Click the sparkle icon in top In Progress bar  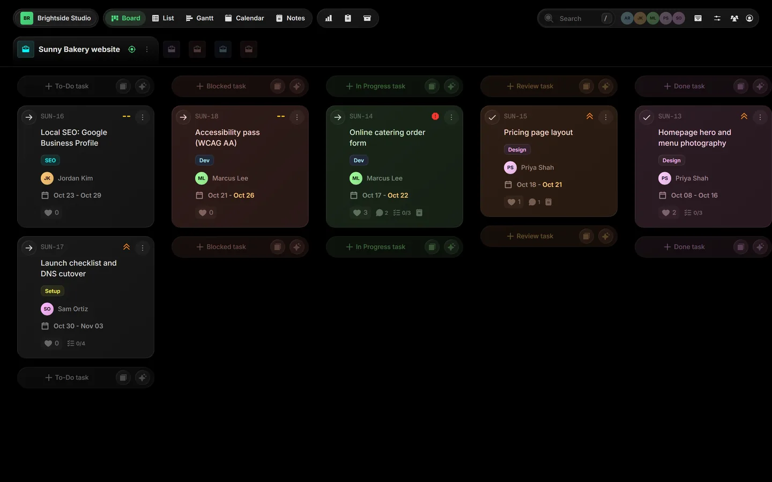(x=451, y=86)
